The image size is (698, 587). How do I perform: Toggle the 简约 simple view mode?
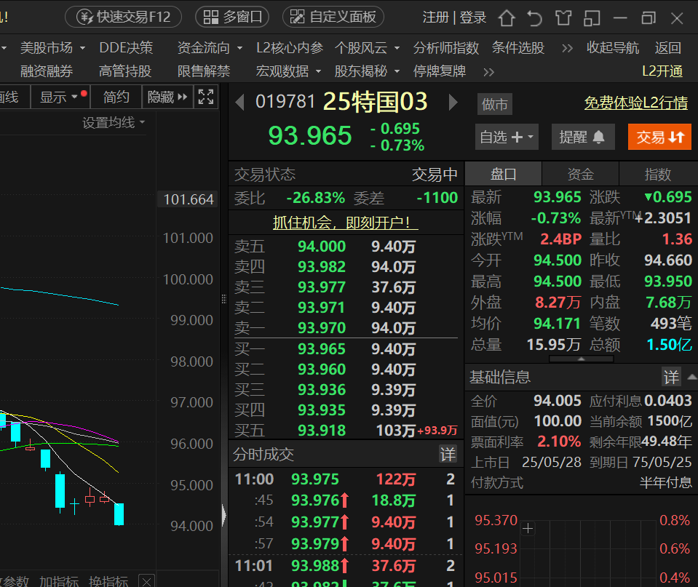(x=116, y=97)
